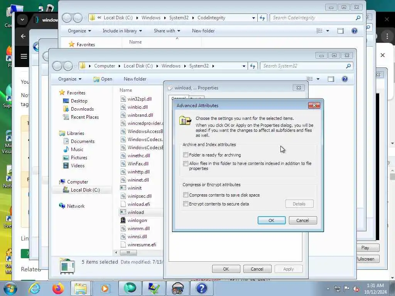Open Organize menu in CodeIntegrity window
Image resolution: width=395 pixels, height=296 pixels.
point(79,31)
